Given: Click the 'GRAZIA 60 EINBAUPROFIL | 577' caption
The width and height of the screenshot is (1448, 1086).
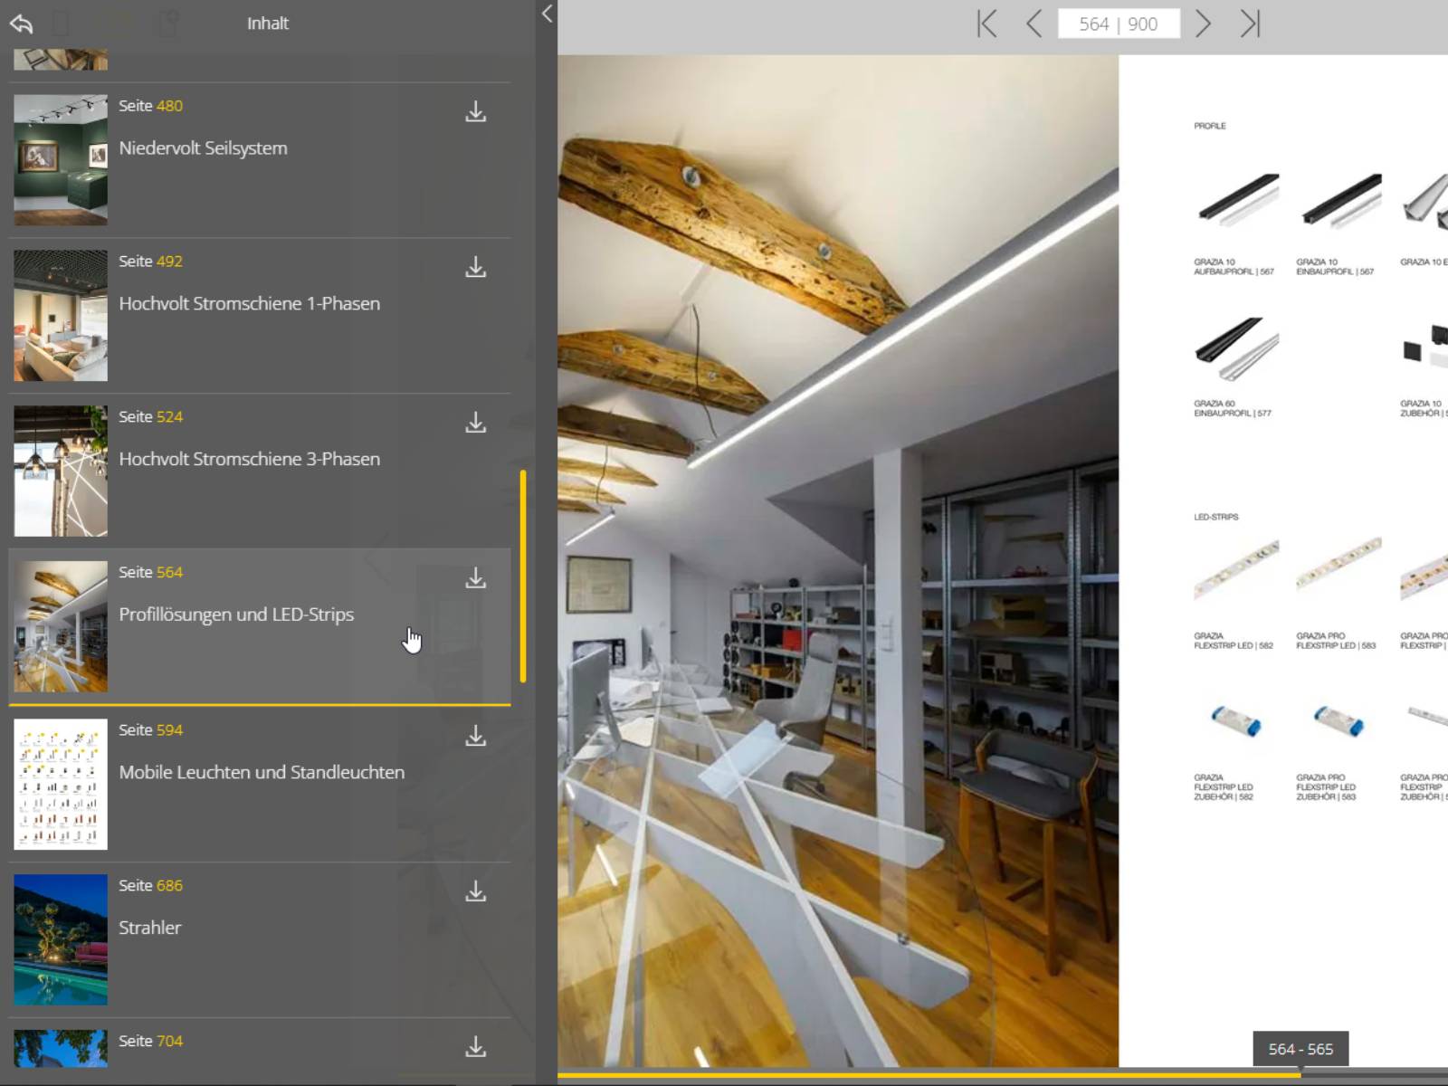Looking at the screenshot, I should click(1233, 409).
